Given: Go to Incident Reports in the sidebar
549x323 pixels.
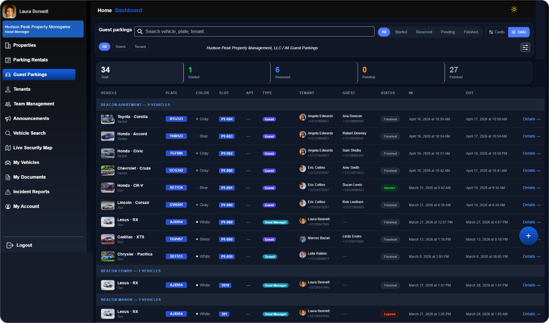Looking at the screenshot, I should (31, 192).
